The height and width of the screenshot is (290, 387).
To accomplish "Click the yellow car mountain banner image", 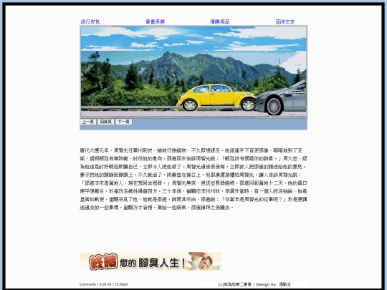I will [x=193, y=72].
